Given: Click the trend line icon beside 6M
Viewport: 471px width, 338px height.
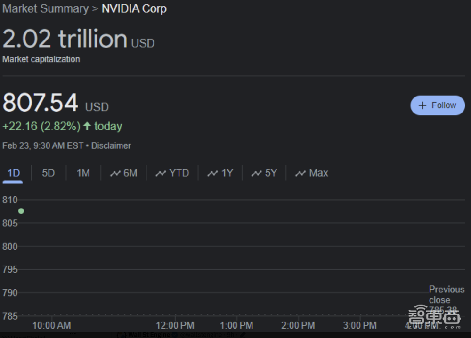Looking at the screenshot, I should pos(115,173).
